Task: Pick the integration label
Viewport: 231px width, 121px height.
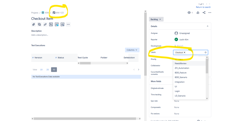Action: (189, 82)
